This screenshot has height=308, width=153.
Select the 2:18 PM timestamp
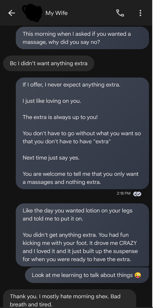(123, 194)
